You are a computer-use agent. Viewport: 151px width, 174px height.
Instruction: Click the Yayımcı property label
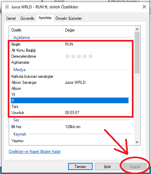tap(17, 141)
